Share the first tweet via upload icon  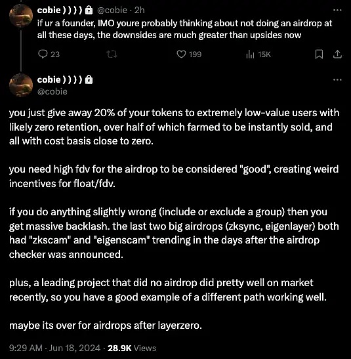click(337, 54)
